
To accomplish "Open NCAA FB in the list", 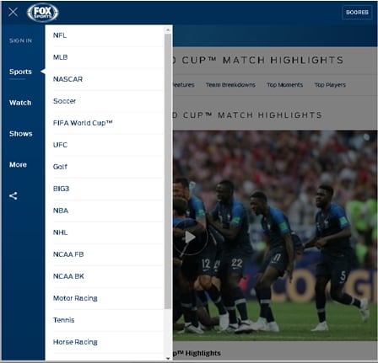I will [108, 254].
